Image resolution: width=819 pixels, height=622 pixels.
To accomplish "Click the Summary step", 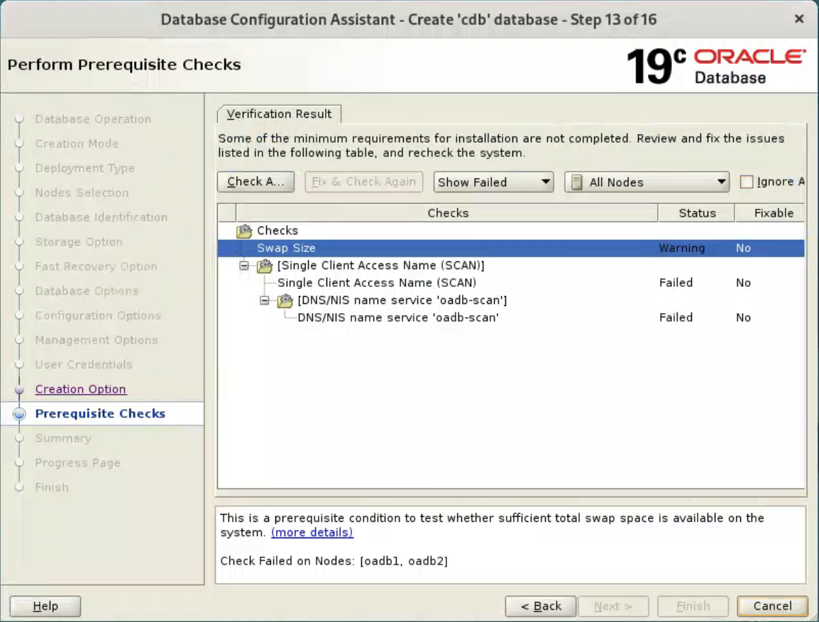I will [x=63, y=439].
